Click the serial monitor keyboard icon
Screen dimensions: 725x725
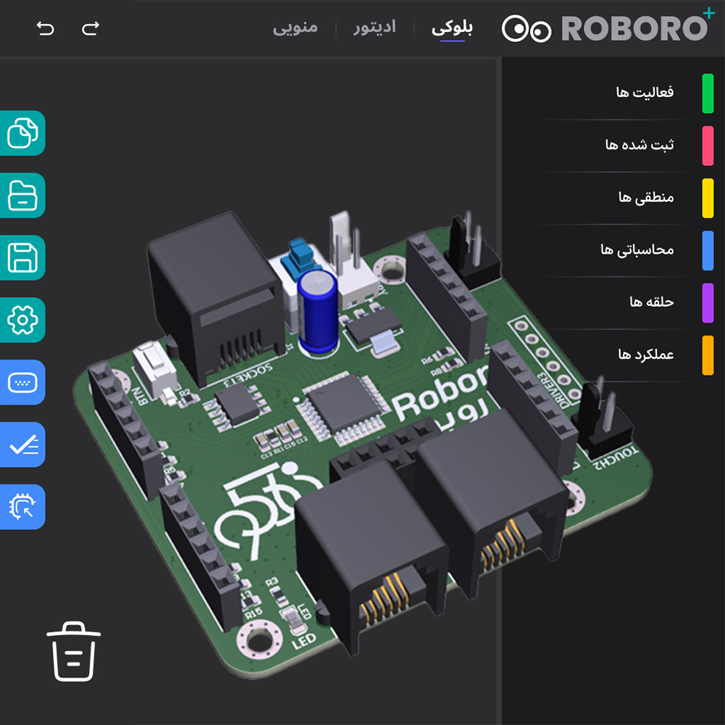(22, 382)
